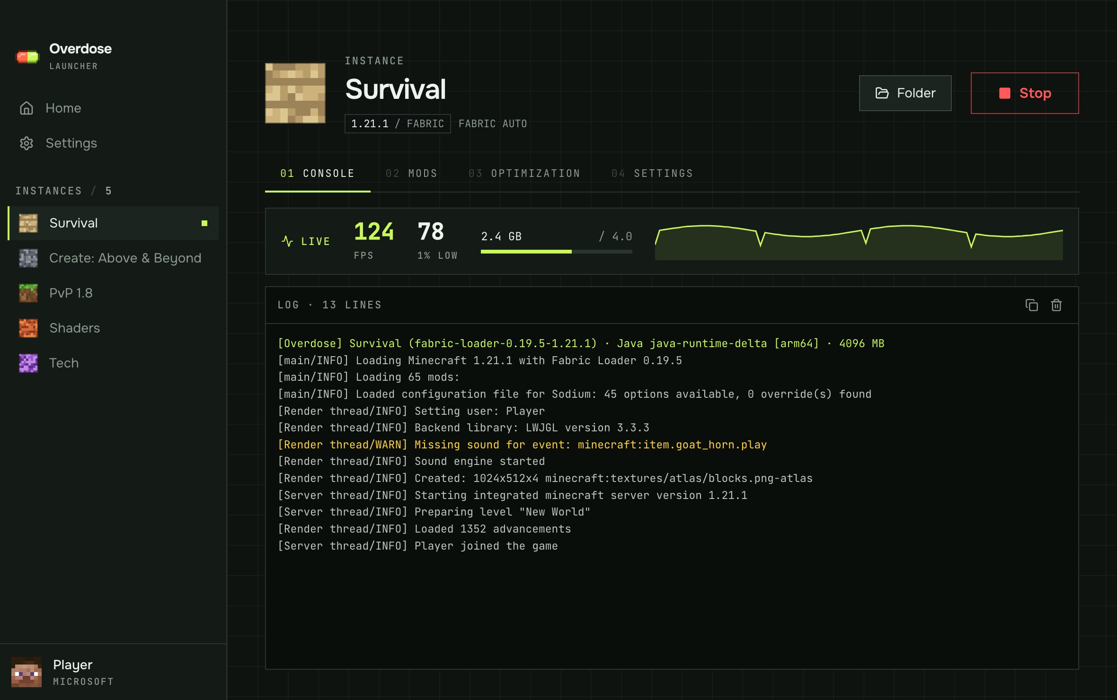Image resolution: width=1117 pixels, height=700 pixels.
Task: Switch to the 02 Mods tab
Action: 412,174
